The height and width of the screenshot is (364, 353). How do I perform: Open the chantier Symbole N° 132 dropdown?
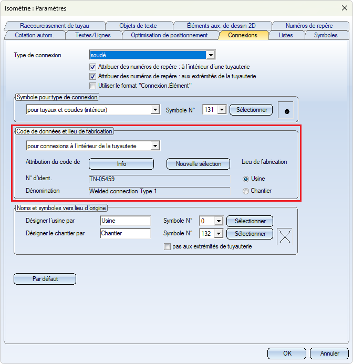pyautogui.click(x=219, y=234)
